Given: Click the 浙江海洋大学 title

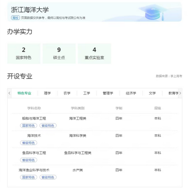Looking at the screenshot, I should pos(30,10).
